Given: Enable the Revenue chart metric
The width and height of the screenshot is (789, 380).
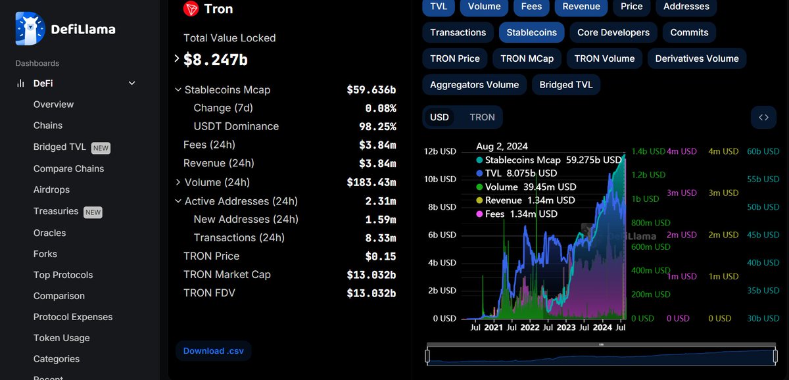Looking at the screenshot, I should click(581, 7).
